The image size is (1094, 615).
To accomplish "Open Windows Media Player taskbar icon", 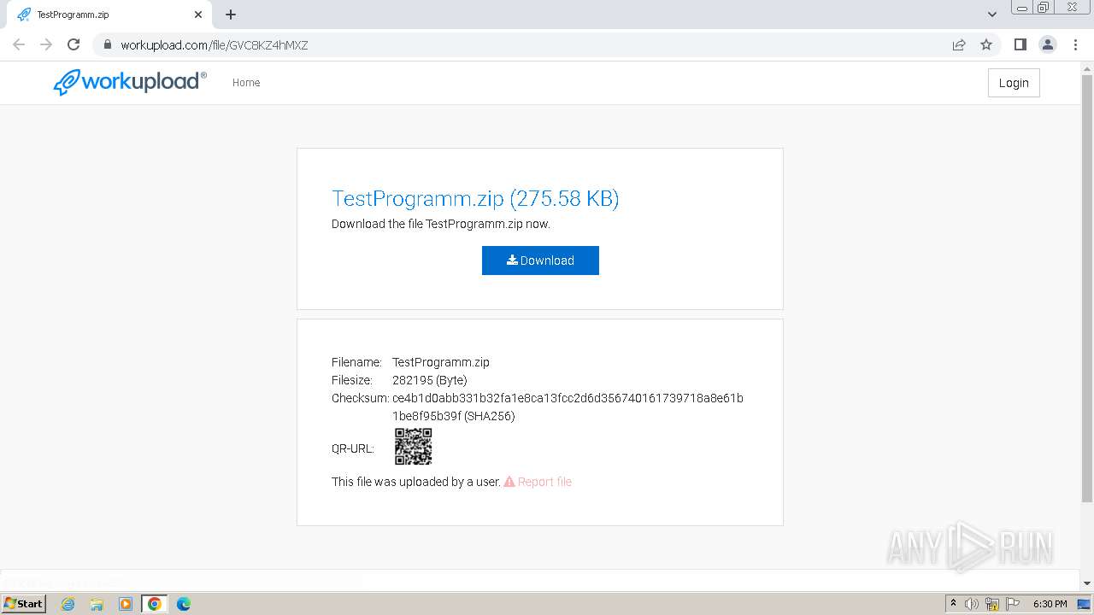I will click(x=126, y=604).
